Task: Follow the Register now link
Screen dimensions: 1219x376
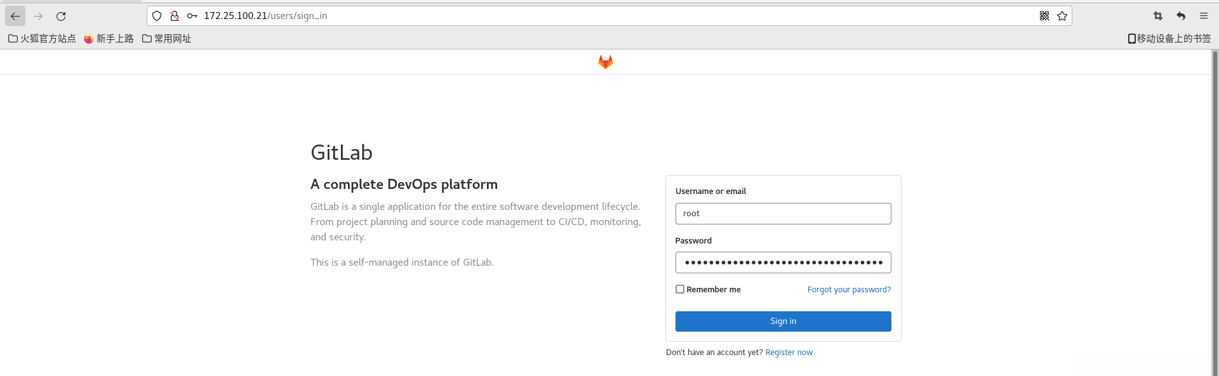Action: pos(789,353)
